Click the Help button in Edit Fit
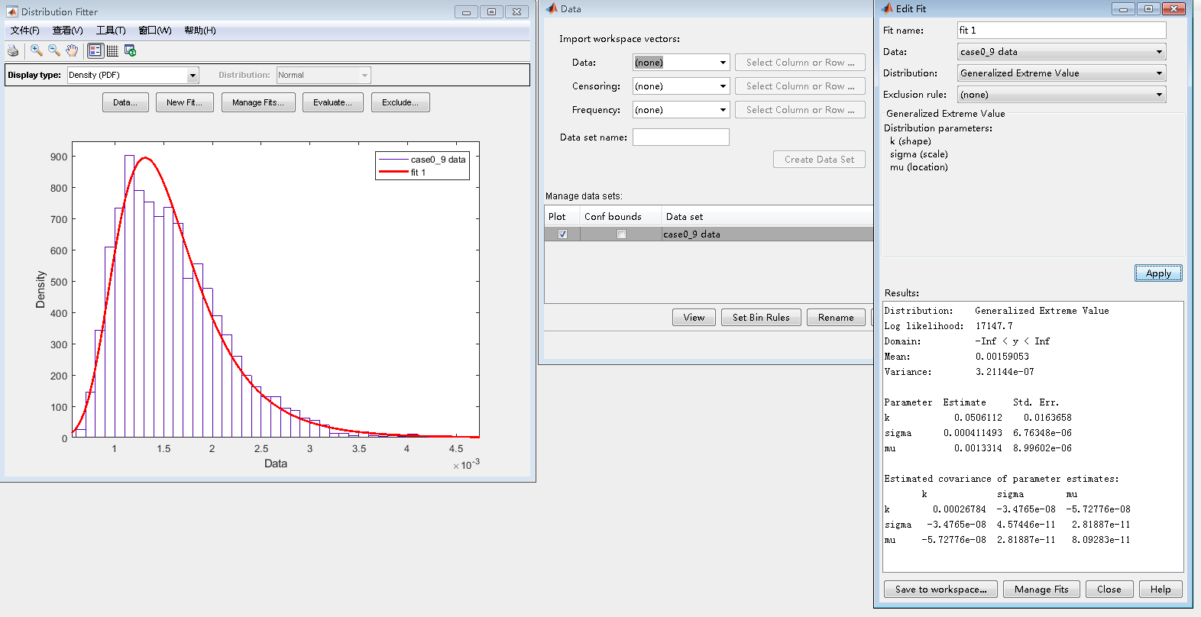 click(1161, 590)
